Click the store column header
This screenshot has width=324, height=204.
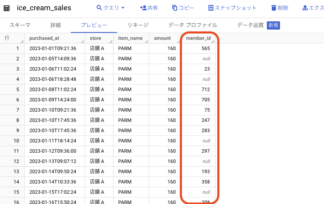point(95,38)
